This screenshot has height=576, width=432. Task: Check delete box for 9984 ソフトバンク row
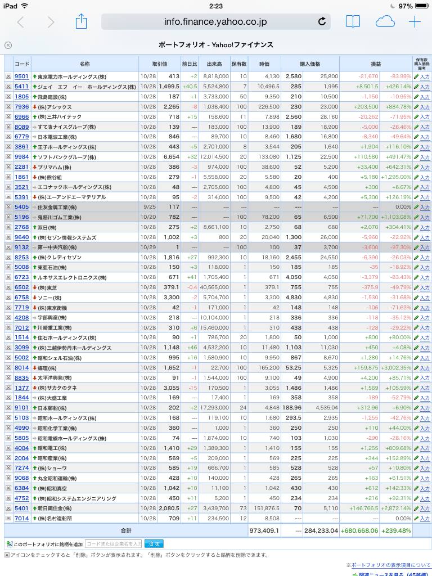pos(8,157)
